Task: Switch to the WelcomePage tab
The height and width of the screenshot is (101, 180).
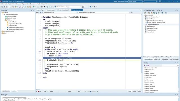Action: 40,10
